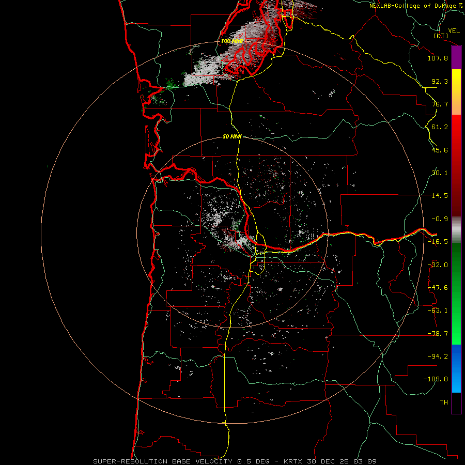Screen dimensions: 465x465
Task: Select the -47.6 scale value
Action: coord(438,288)
